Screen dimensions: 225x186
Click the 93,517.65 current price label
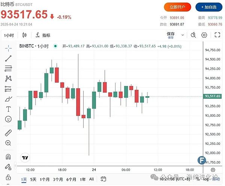point(212,96)
